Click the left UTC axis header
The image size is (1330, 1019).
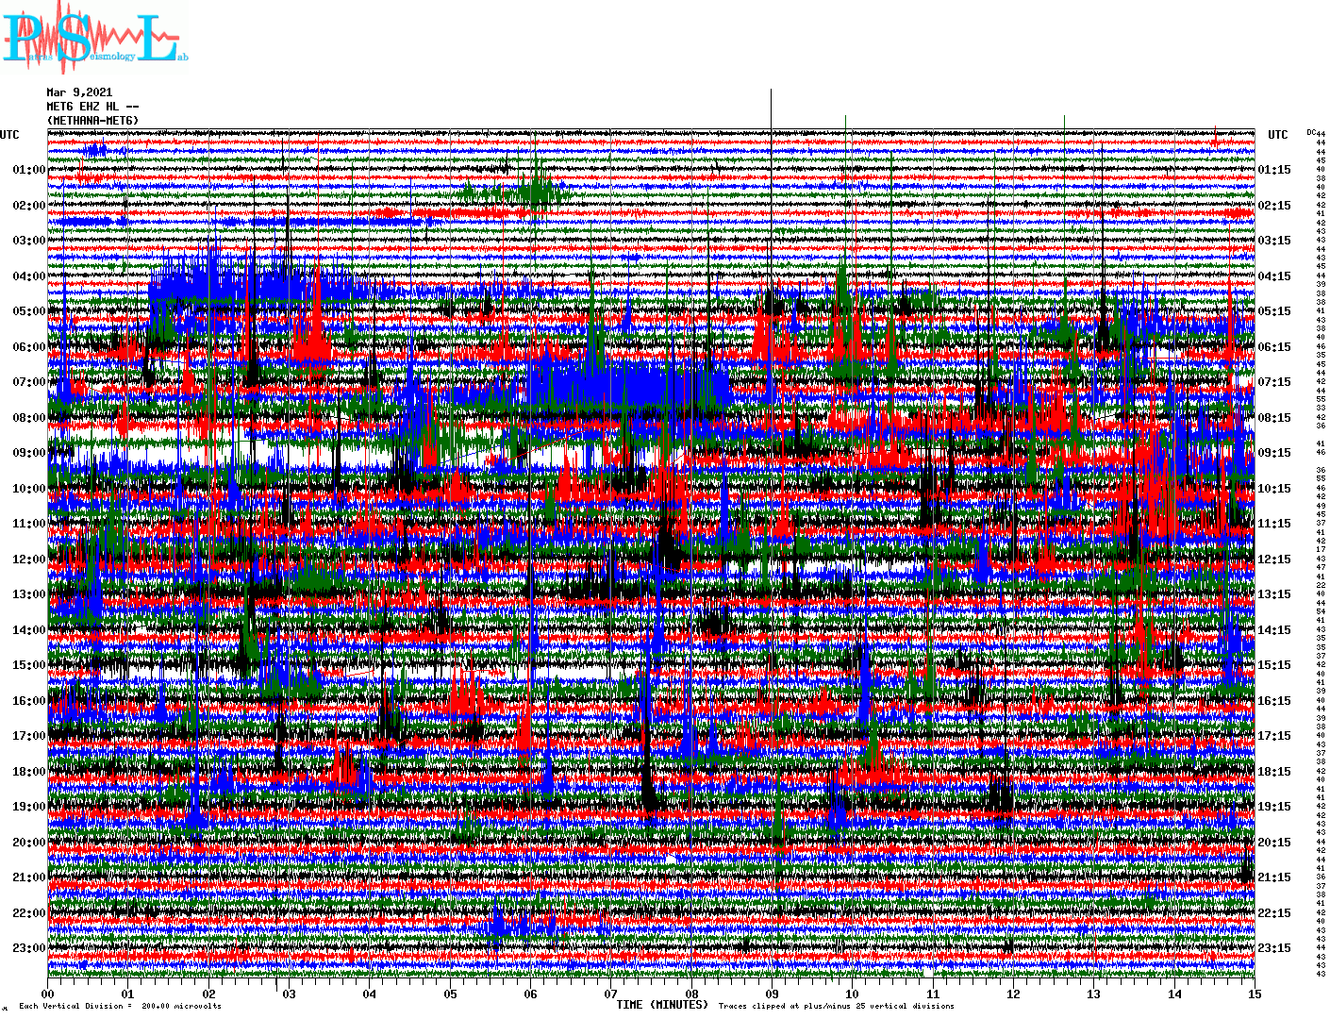click(9, 135)
